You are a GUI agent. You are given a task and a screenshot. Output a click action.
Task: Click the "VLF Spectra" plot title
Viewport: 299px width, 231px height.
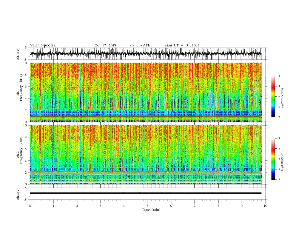43,45
